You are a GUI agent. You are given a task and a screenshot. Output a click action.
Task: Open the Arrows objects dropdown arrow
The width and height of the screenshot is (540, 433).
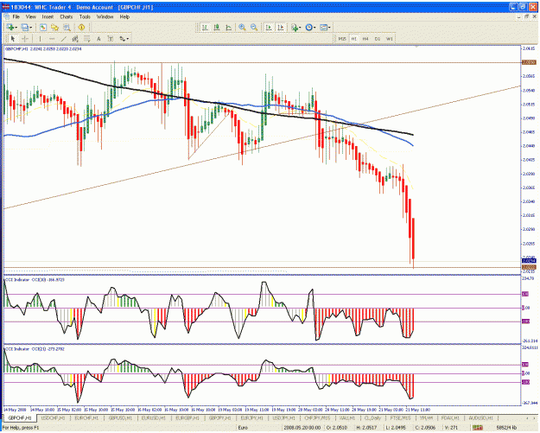click(128, 39)
